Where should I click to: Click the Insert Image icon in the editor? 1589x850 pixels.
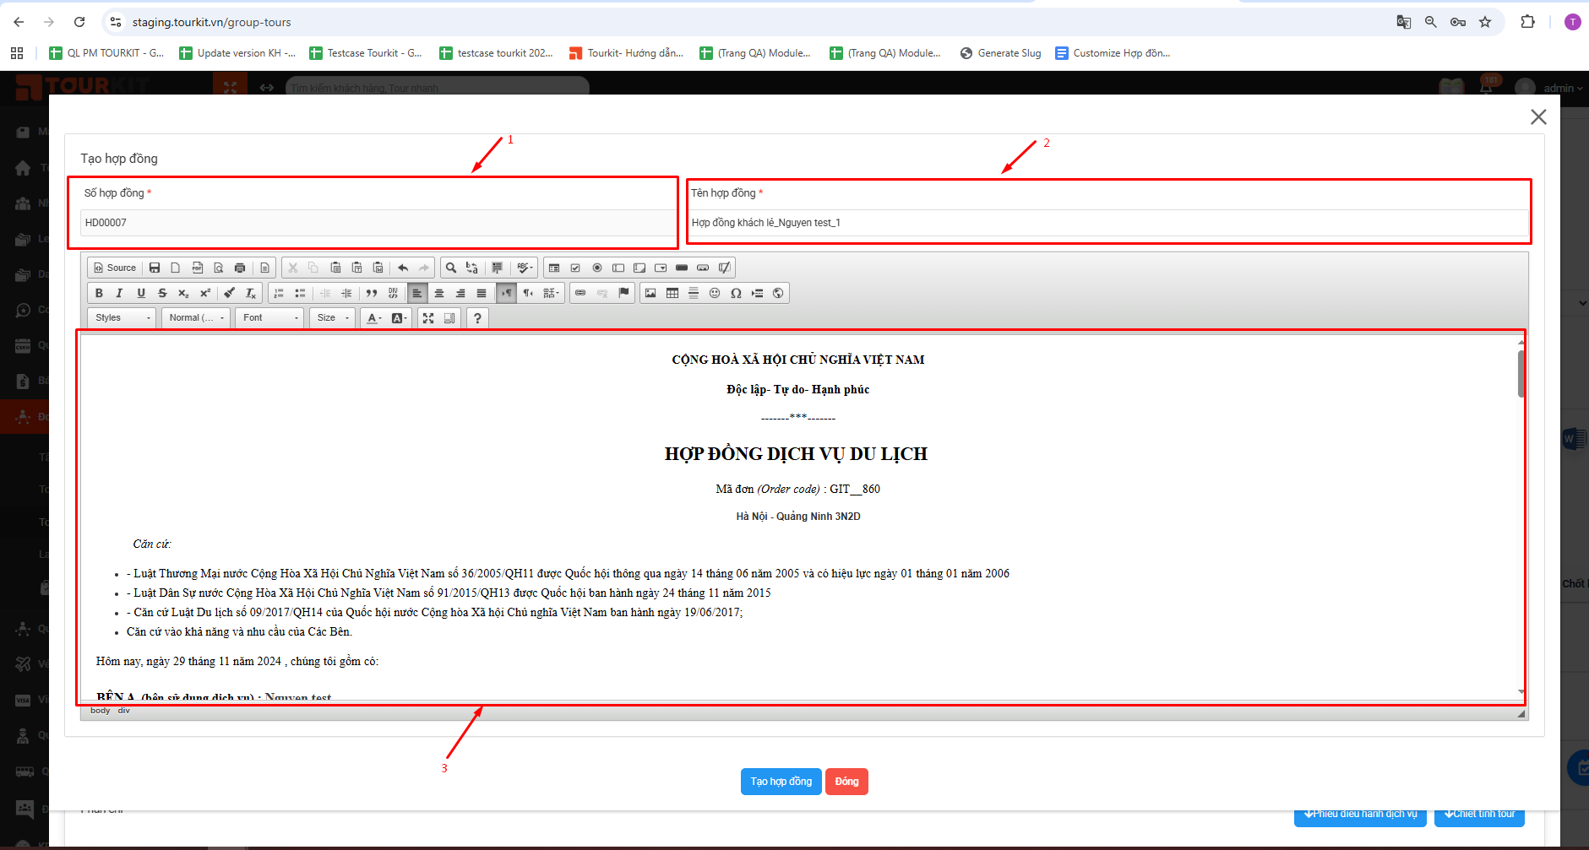pos(650,293)
